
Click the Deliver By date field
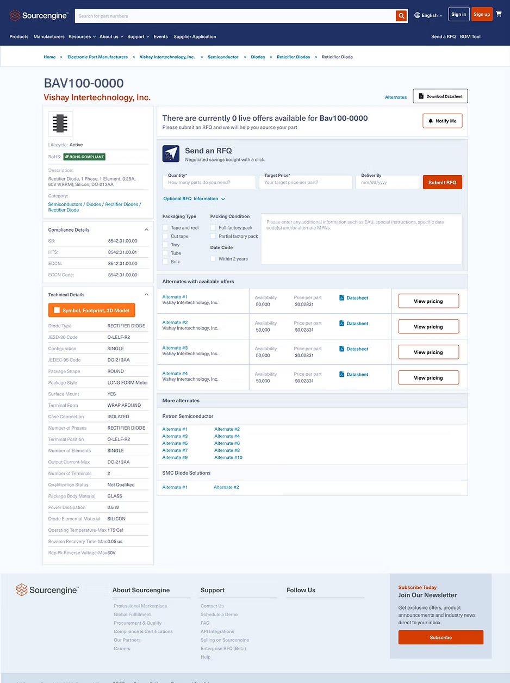point(388,182)
